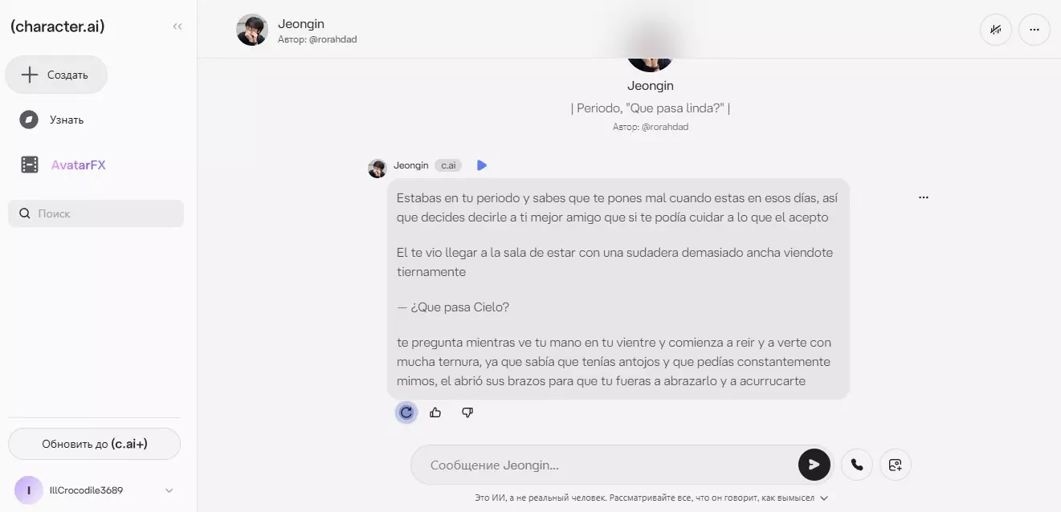
Task: Toggle the voice mute icon in header
Action: [996, 30]
